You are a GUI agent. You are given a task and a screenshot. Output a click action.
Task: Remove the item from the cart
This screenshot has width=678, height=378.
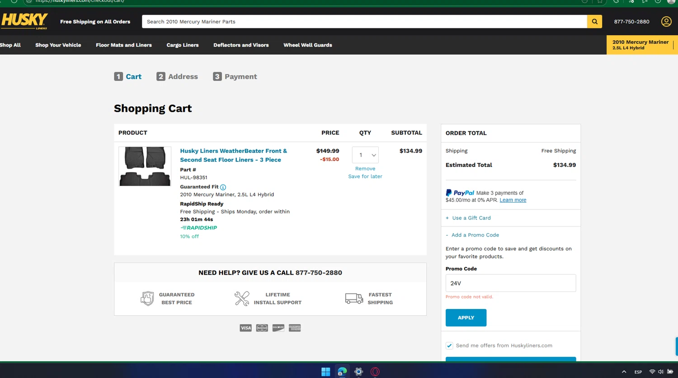[x=365, y=169]
